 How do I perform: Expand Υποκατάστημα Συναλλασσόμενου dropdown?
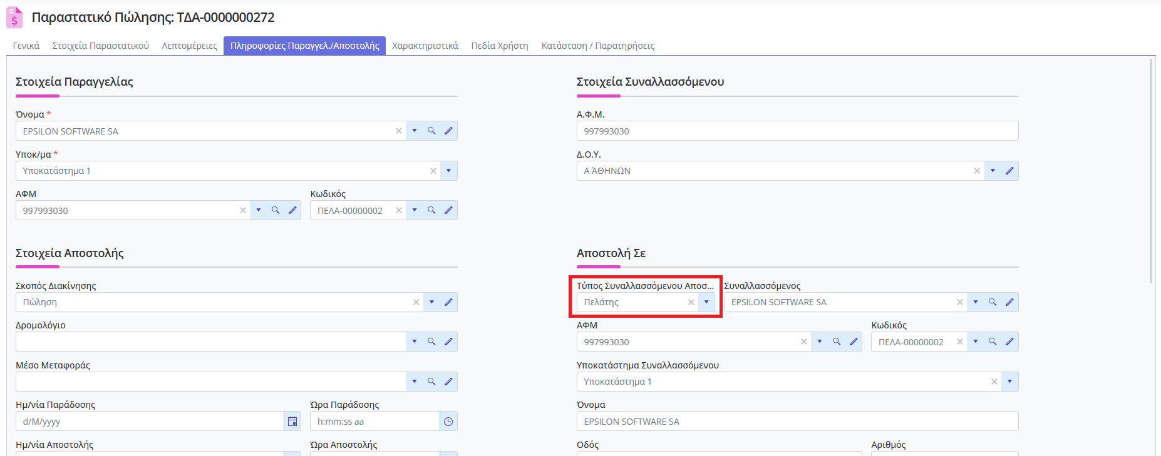pos(1009,382)
